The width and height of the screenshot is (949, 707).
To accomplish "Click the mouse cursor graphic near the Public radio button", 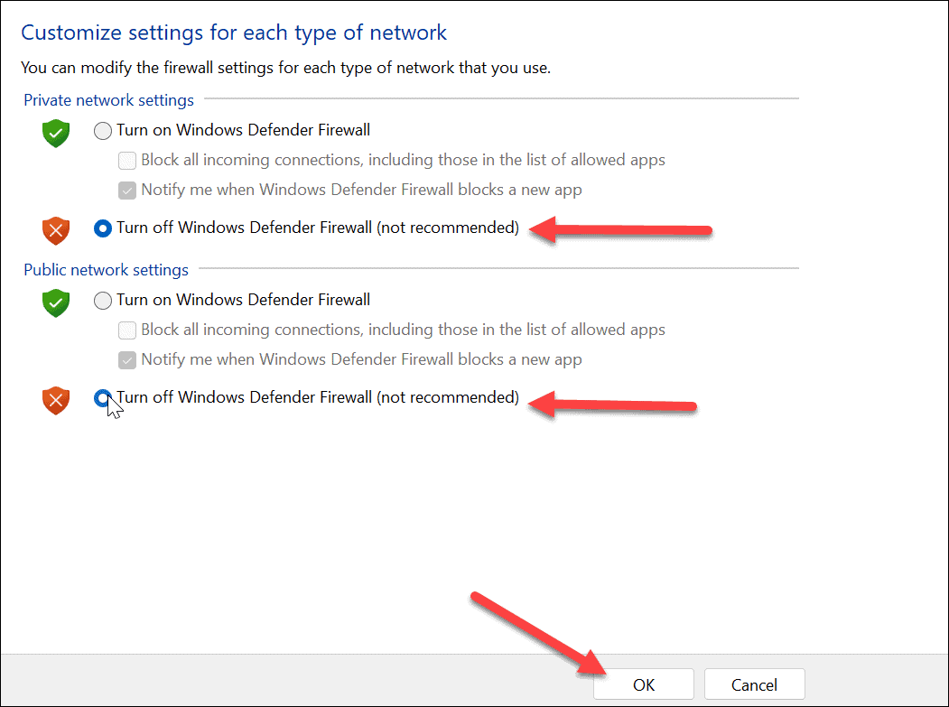I will 112,408.
